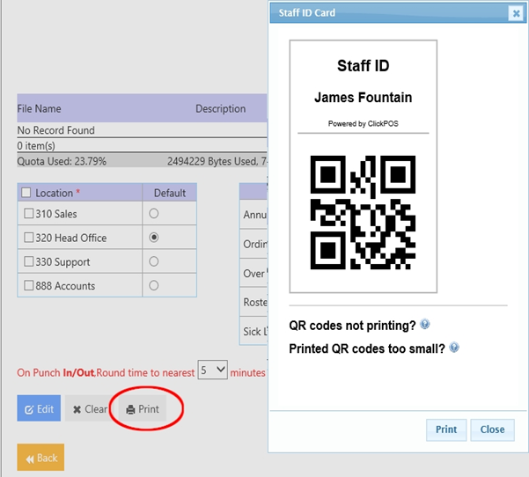Close the Staff ID Card dialog with the X

[x=516, y=13]
